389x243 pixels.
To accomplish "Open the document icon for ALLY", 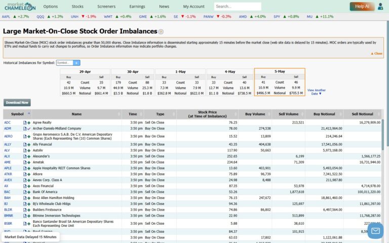I will pyautogui.click(x=25, y=145).
